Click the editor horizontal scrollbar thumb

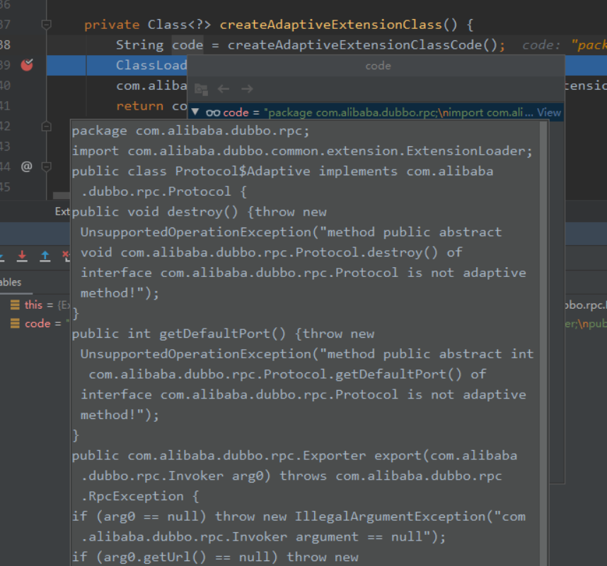coord(62,196)
